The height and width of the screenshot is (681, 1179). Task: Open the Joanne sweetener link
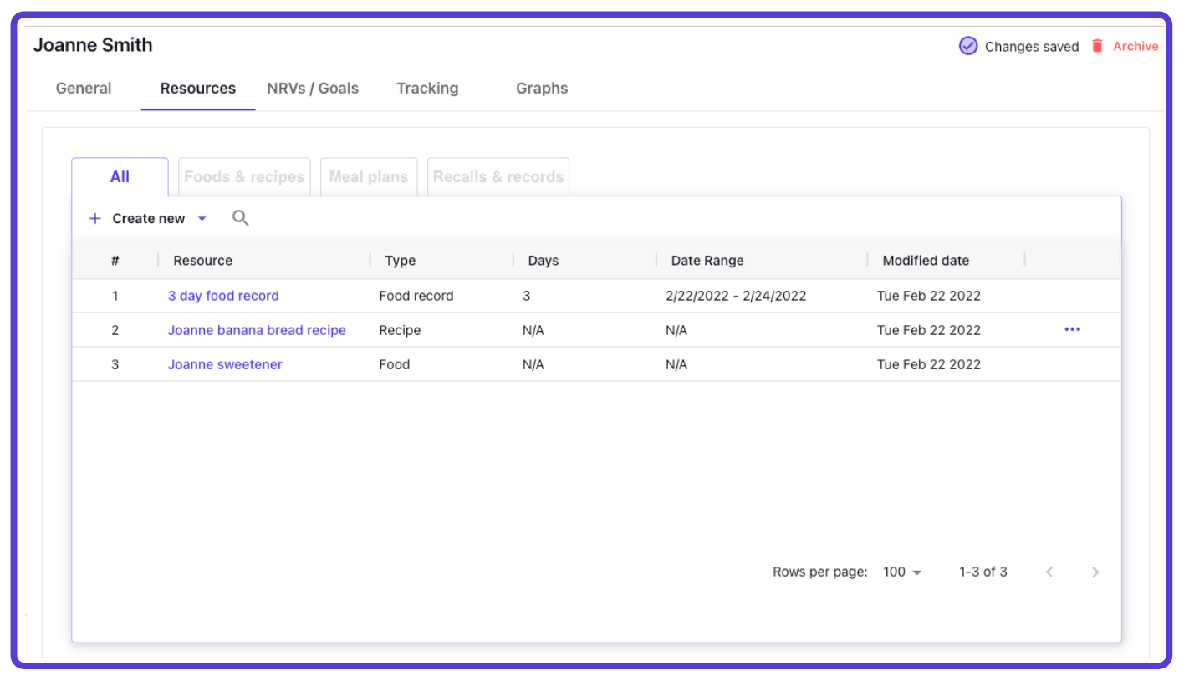(225, 364)
